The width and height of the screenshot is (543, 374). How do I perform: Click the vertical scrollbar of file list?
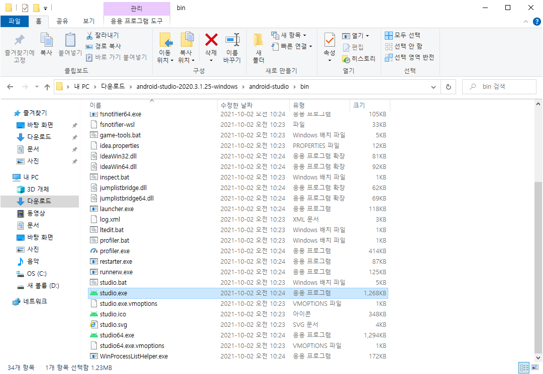coord(538,267)
